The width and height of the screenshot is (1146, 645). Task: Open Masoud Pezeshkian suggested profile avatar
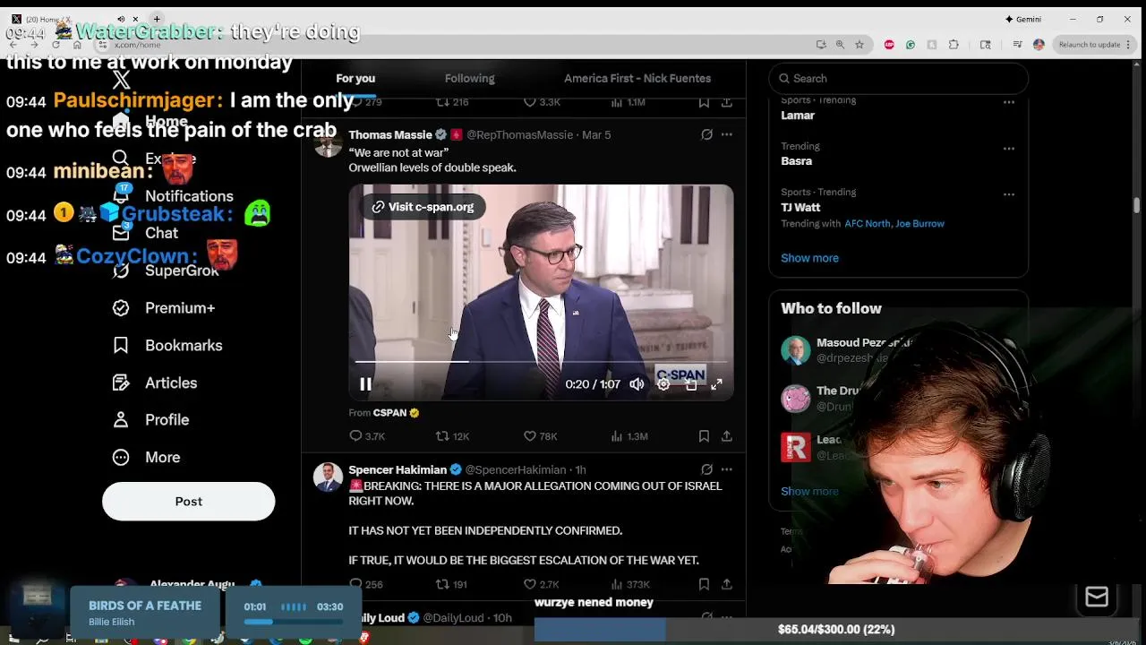click(x=795, y=350)
